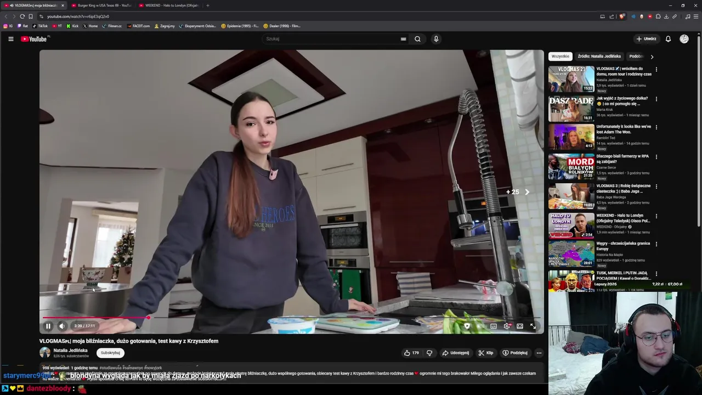The width and height of the screenshot is (702, 395).
Task: Click the Podziękuj button
Action: pos(515,353)
